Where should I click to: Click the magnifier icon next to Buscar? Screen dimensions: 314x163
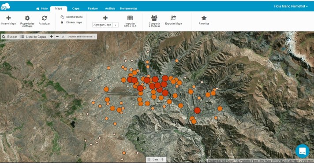[4, 37]
